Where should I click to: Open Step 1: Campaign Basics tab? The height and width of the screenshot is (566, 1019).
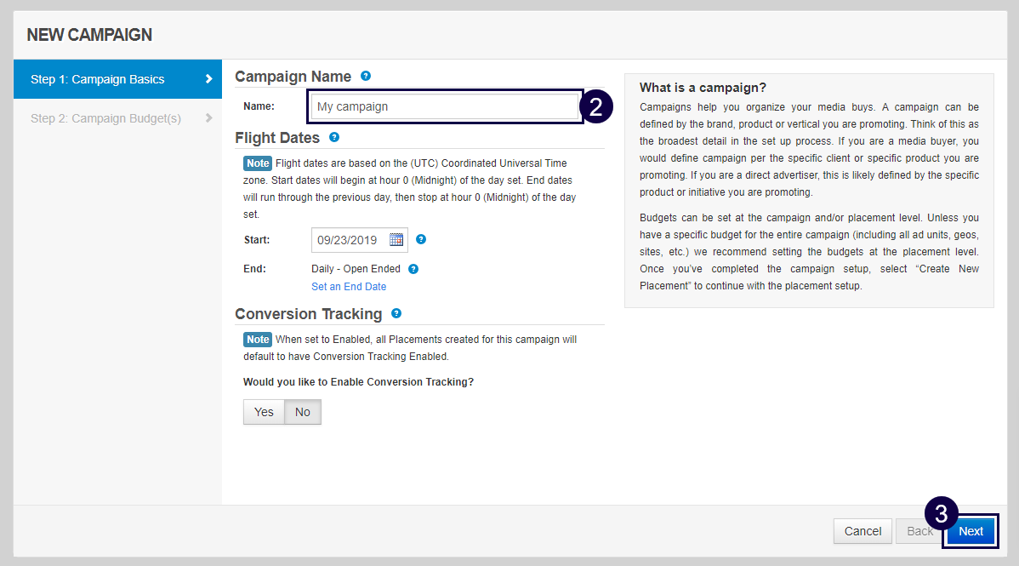coord(98,79)
